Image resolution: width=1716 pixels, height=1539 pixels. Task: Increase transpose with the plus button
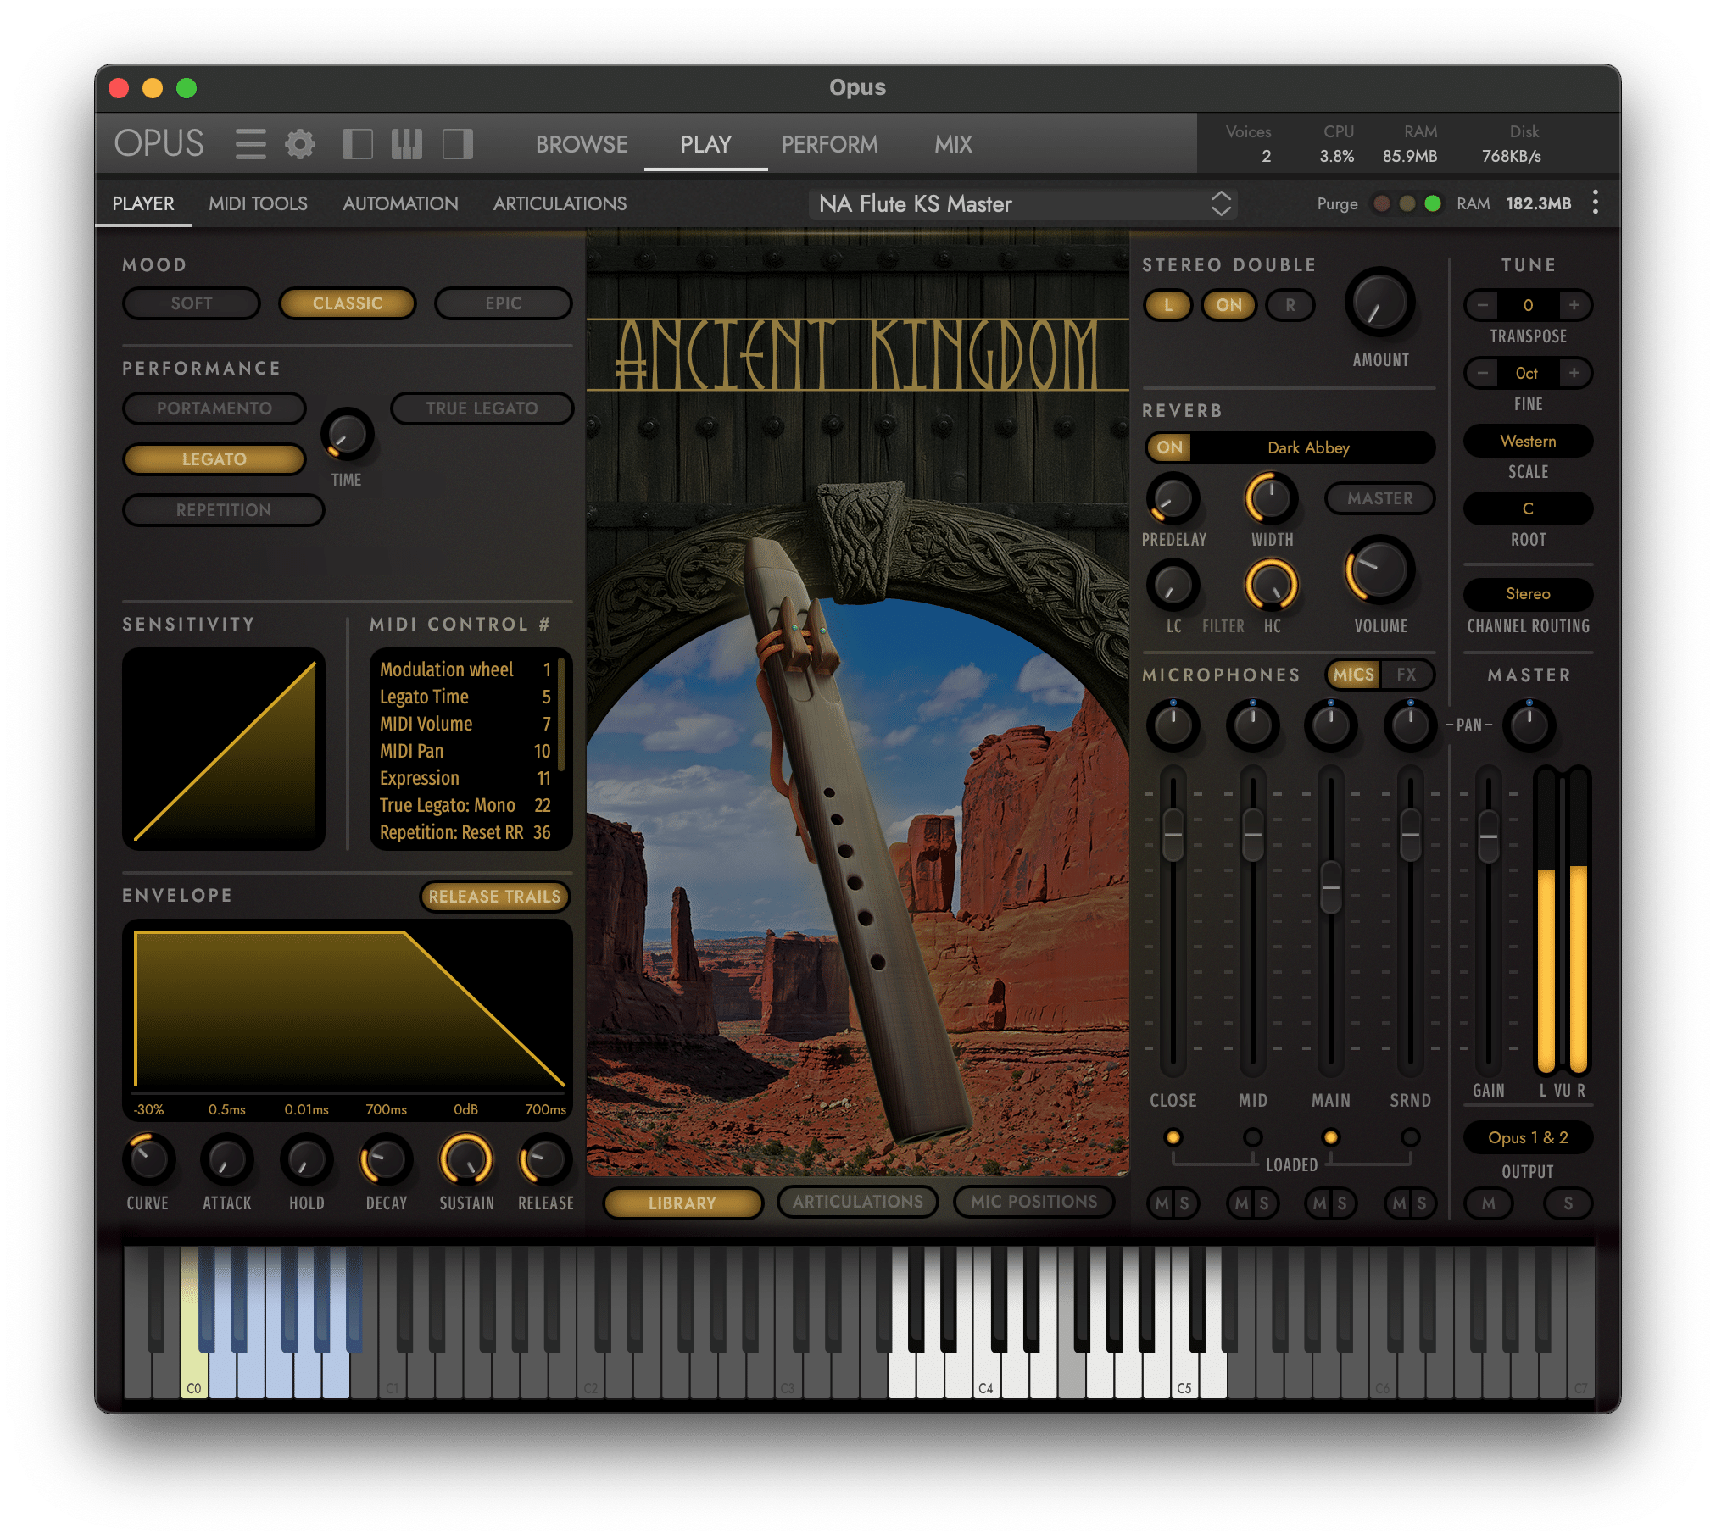(x=1574, y=305)
